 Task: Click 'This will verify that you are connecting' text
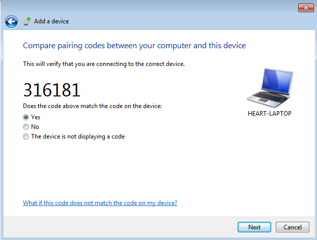coord(104,64)
